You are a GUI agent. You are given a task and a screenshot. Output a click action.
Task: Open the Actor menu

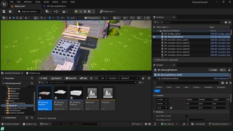[x=64, y=2]
